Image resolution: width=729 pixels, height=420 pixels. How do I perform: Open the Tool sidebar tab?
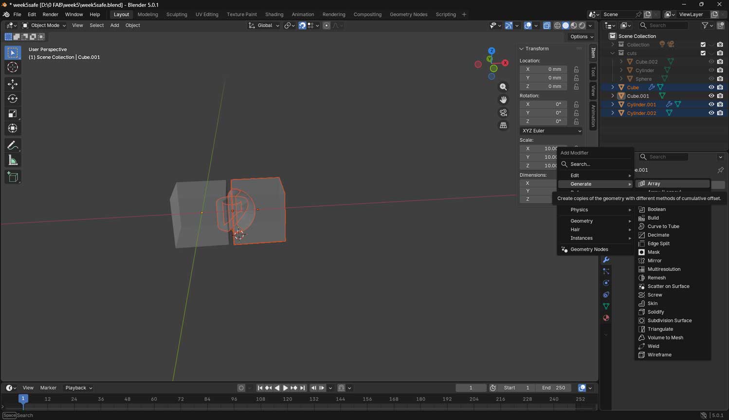pyautogui.click(x=593, y=72)
